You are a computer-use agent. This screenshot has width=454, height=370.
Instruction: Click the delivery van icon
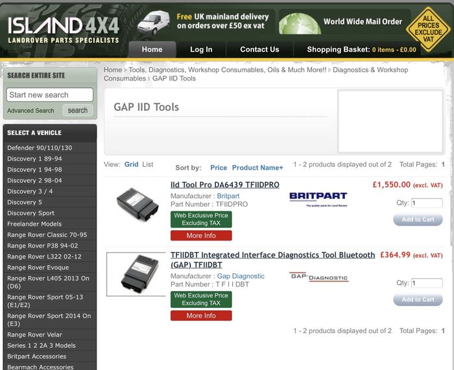(154, 23)
